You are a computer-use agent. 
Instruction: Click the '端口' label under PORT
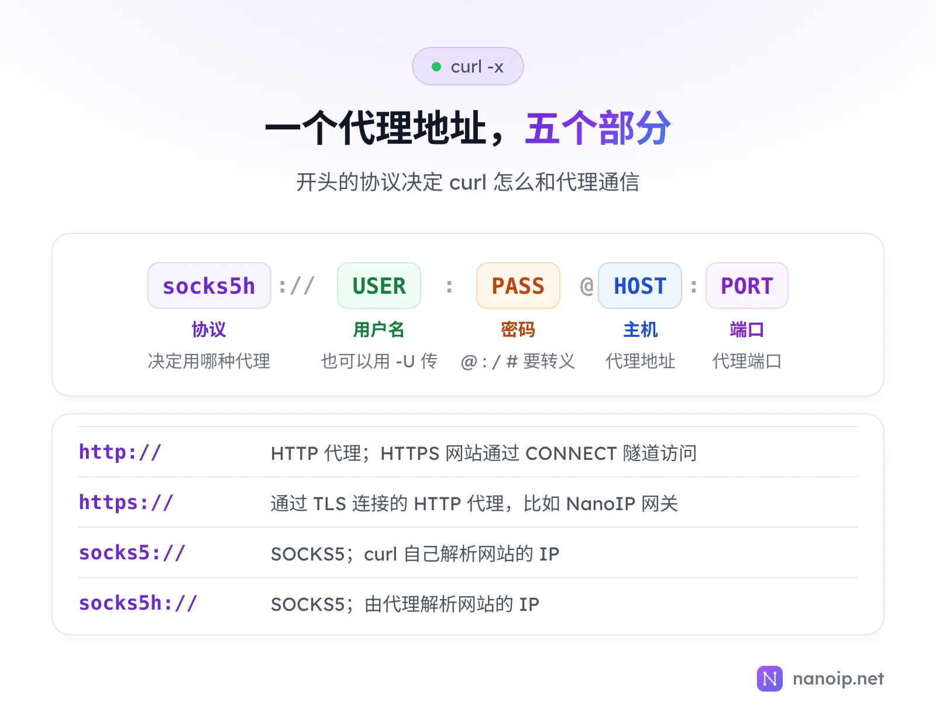pyautogui.click(x=747, y=329)
